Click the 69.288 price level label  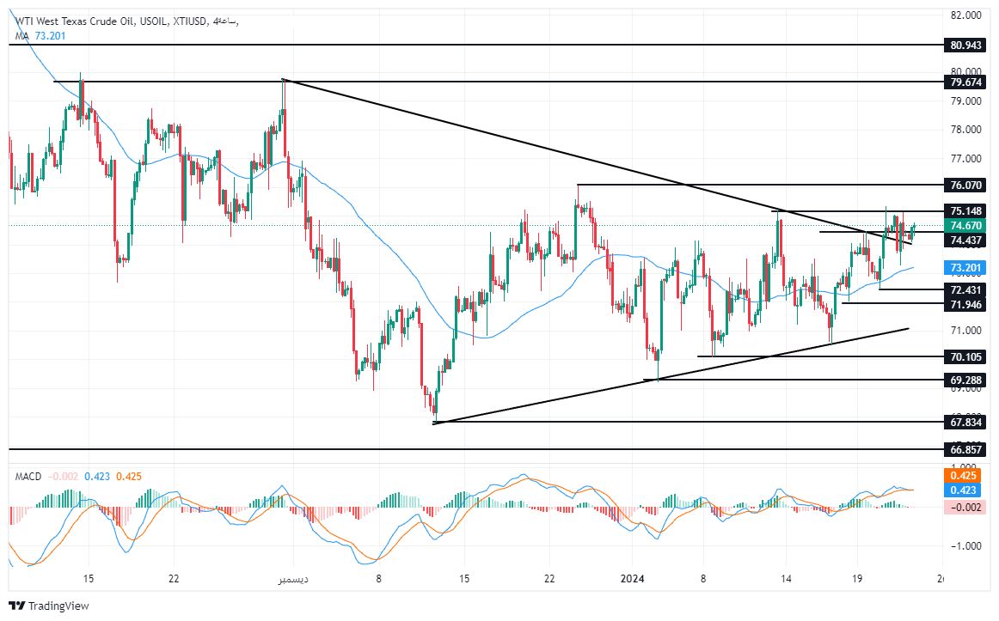(965, 380)
